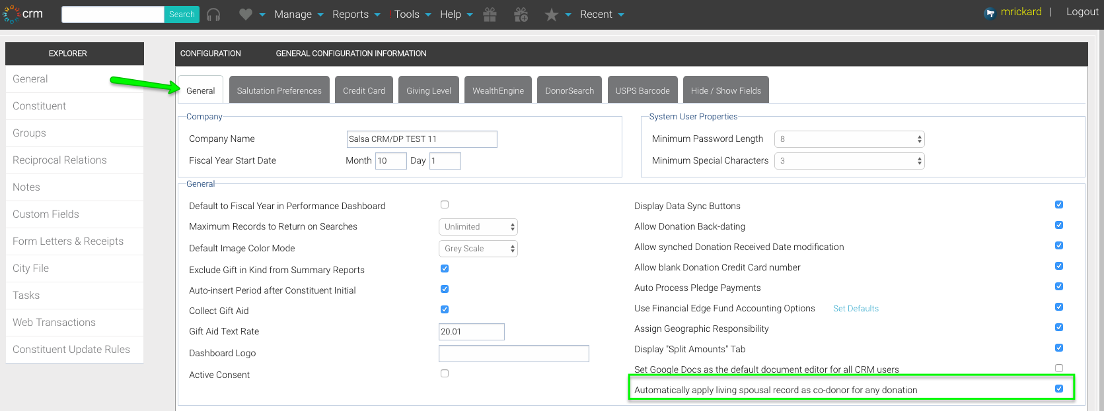Click the gift box icon
Image resolution: width=1104 pixels, height=411 pixels.
coord(490,15)
